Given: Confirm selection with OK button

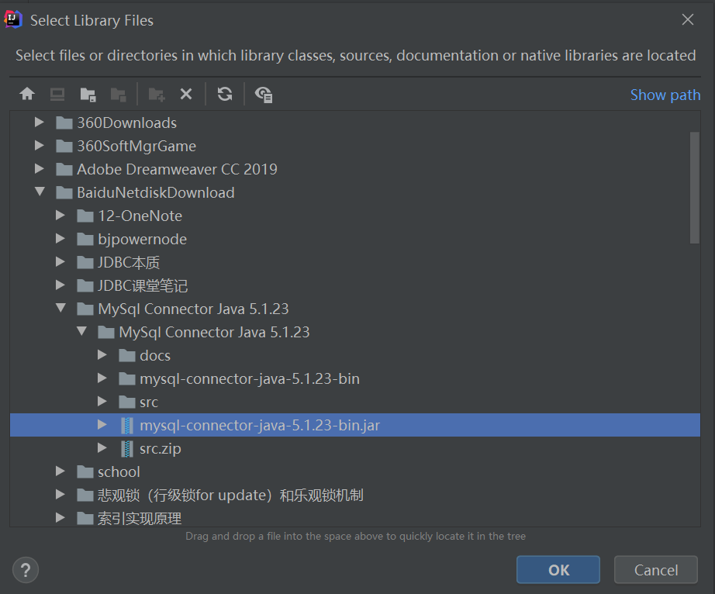Looking at the screenshot, I should [x=558, y=570].
